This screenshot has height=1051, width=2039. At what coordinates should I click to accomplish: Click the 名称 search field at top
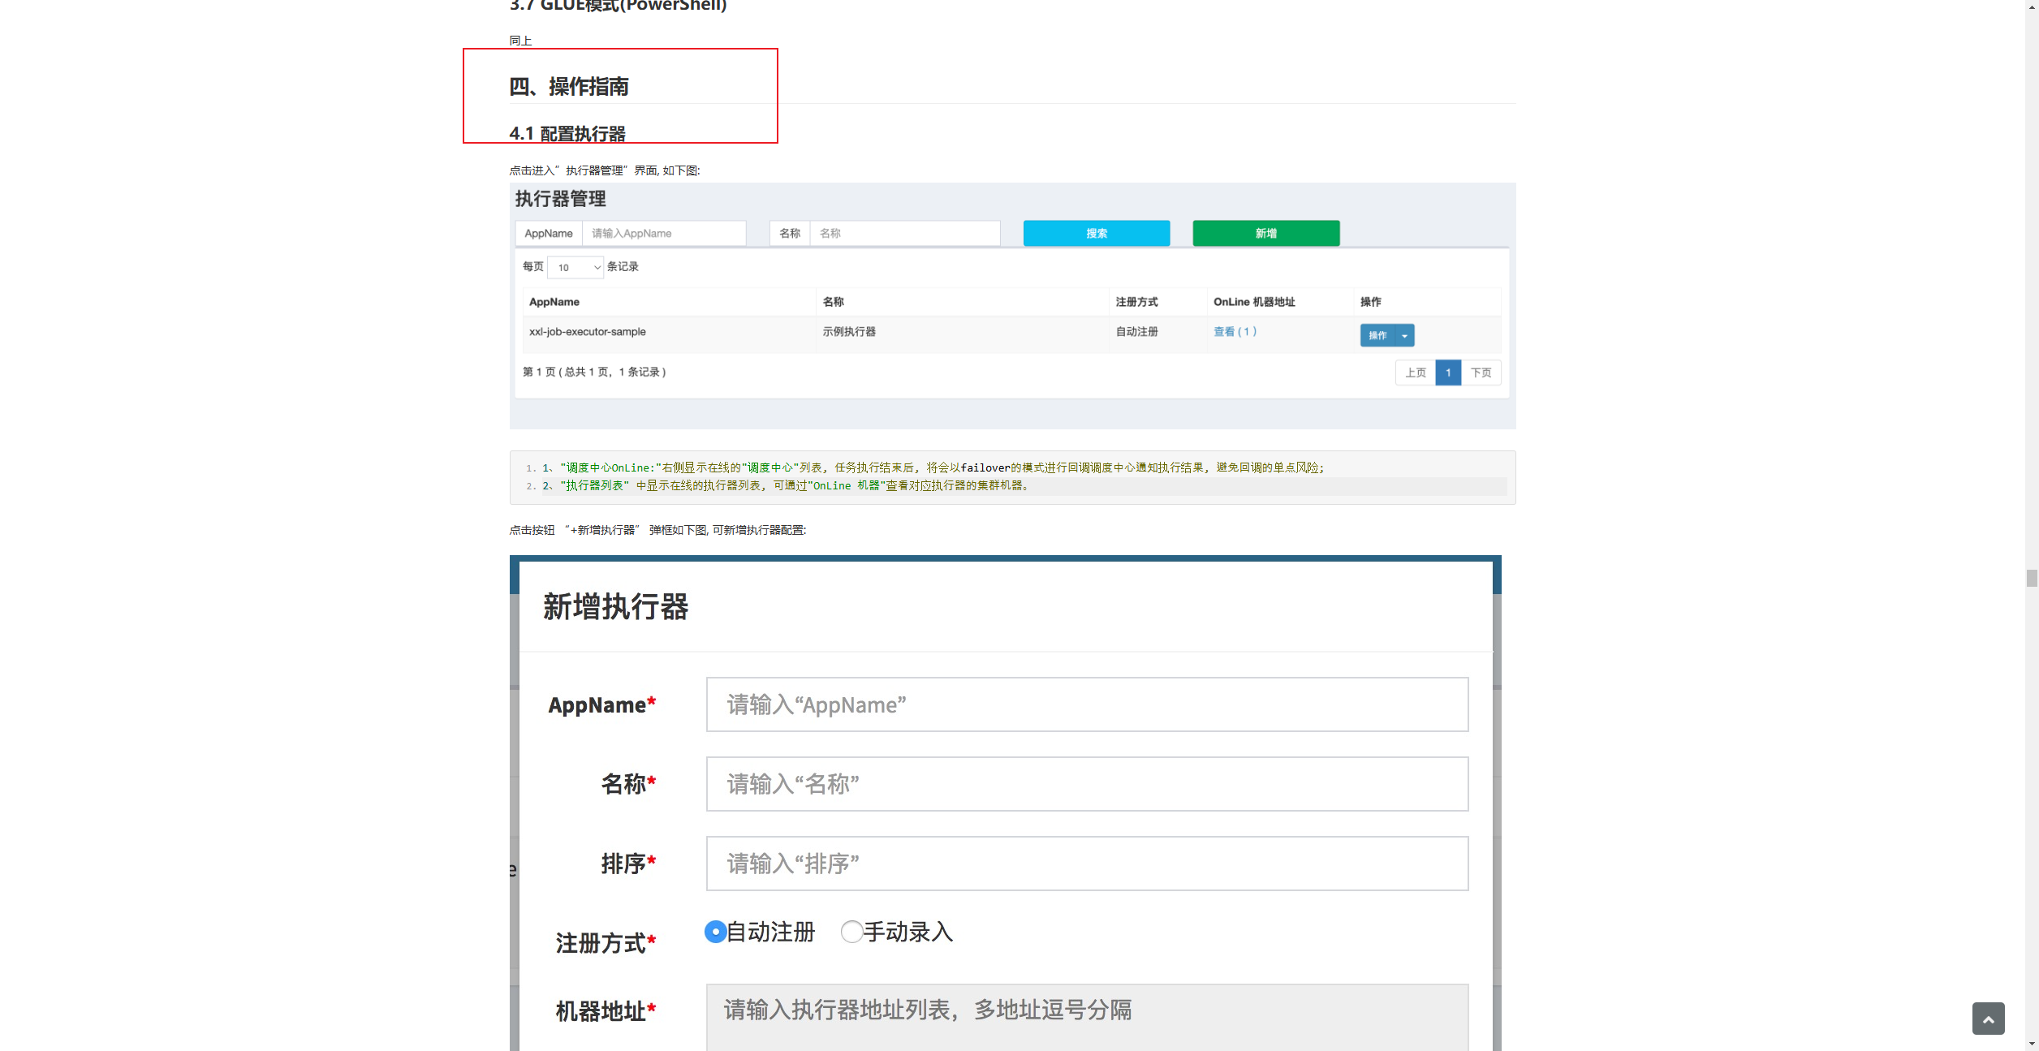(904, 233)
